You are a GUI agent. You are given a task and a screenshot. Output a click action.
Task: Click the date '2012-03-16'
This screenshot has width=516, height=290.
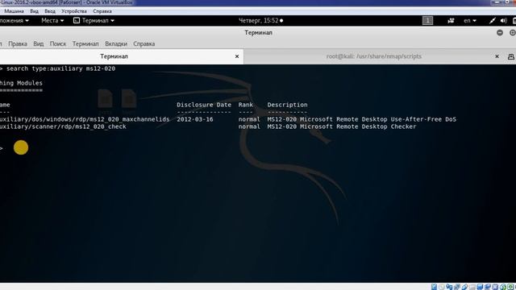[x=195, y=119]
